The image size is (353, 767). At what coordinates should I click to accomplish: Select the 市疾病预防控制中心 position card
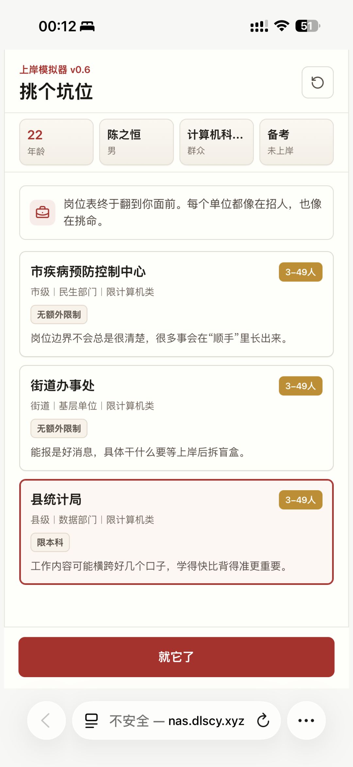[x=176, y=304]
